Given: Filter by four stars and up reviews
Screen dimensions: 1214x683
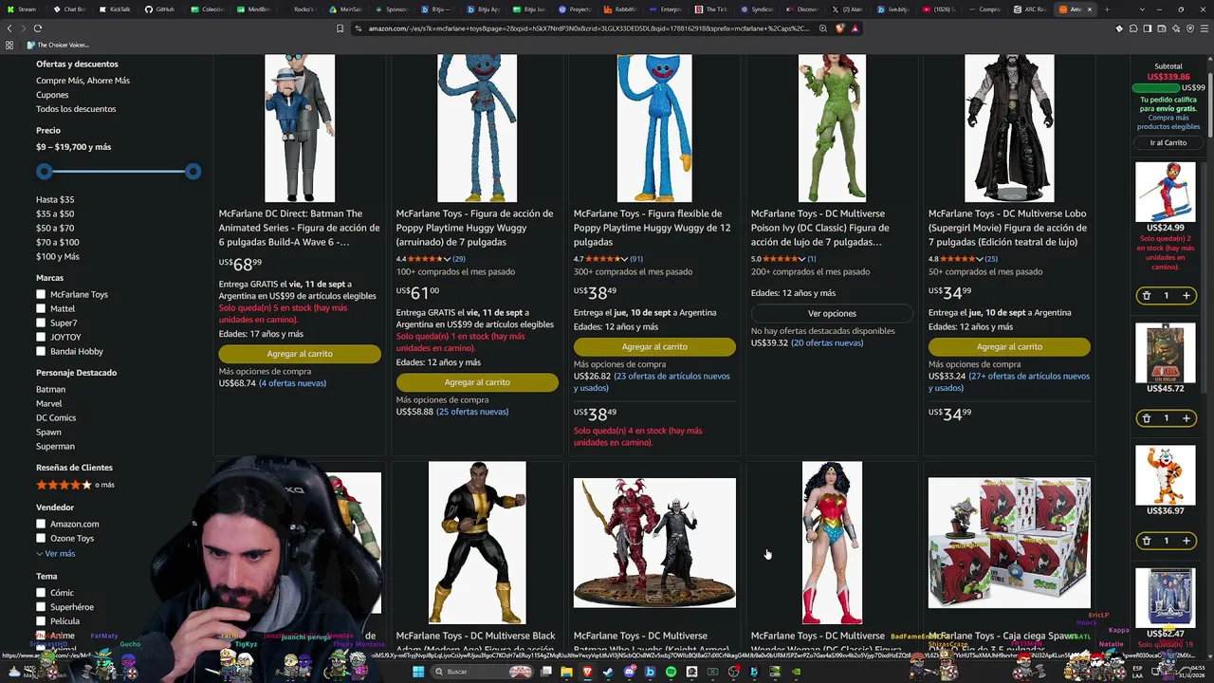Looking at the screenshot, I should (75, 485).
